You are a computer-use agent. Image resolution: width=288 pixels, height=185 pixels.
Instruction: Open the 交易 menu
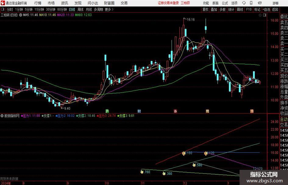124,3
